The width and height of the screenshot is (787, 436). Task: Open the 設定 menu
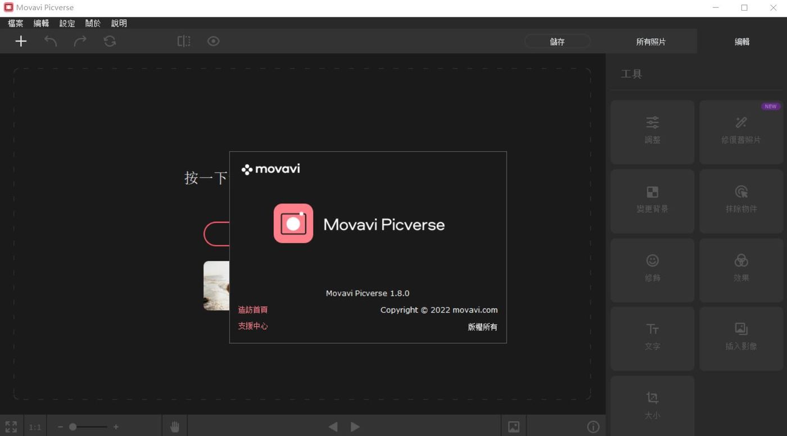(67, 23)
